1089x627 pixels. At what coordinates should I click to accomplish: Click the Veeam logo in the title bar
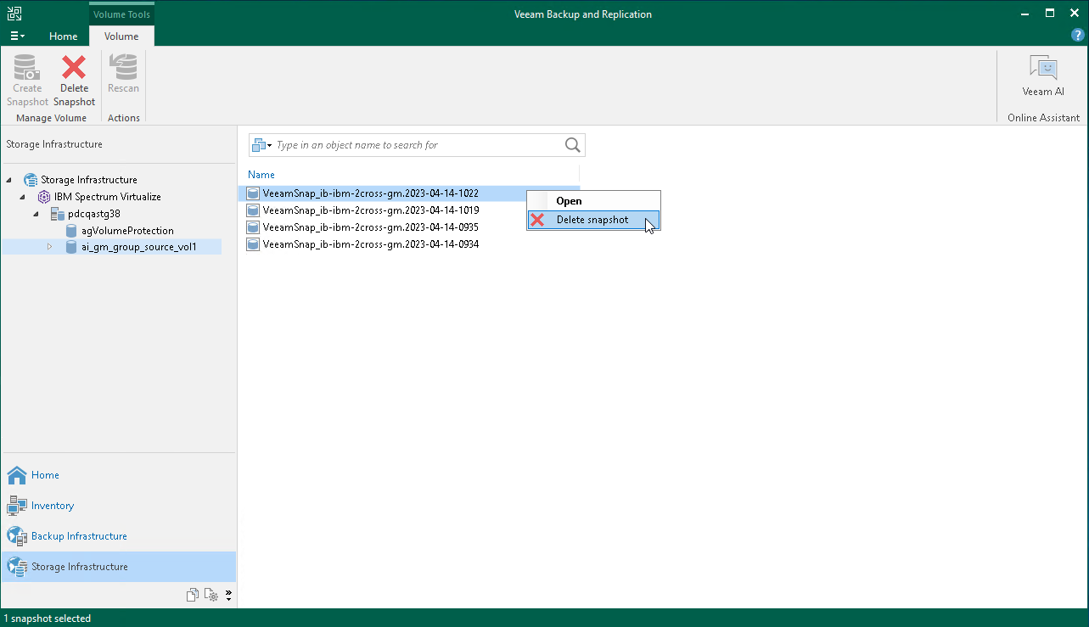[14, 14]
